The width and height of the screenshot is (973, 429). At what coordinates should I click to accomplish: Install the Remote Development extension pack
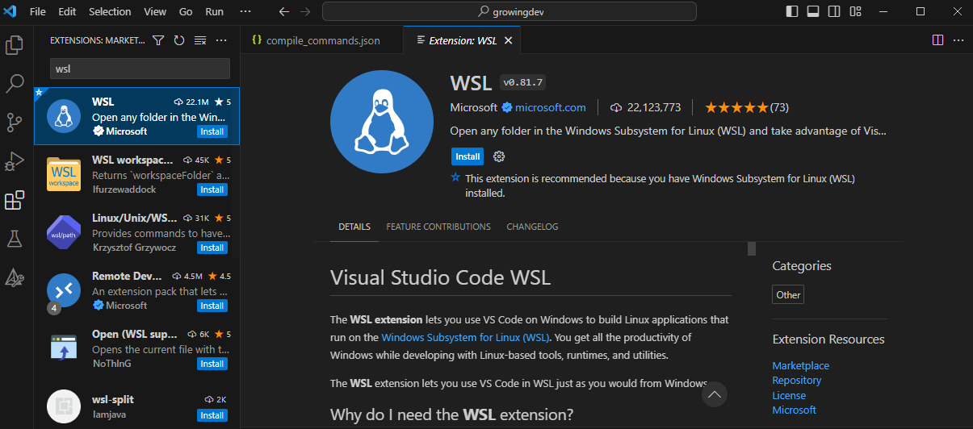pos(212,306)
